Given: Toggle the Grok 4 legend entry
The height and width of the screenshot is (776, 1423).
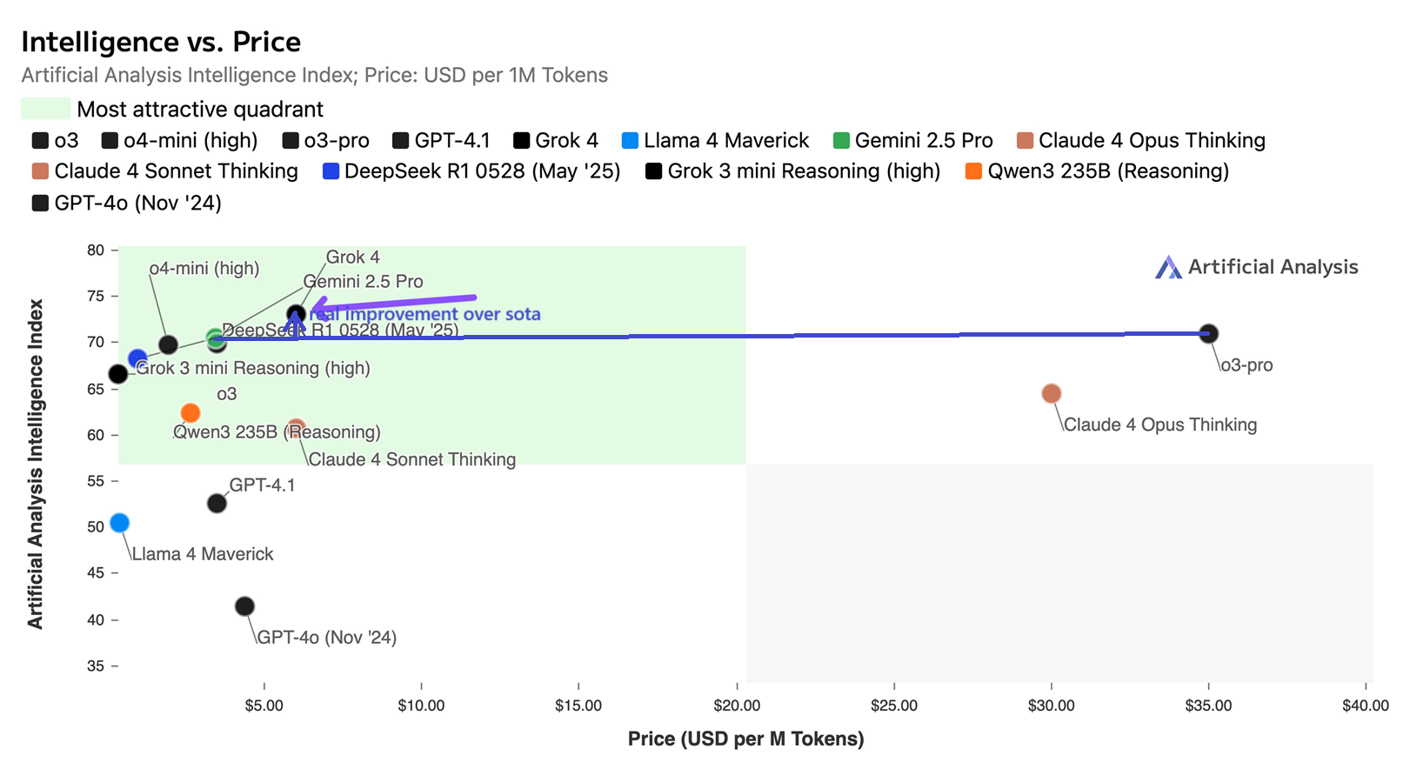Looking at the screenshot, I should pyautogui.click(x=556, y=141).
